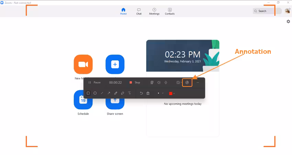Click 'No upcoming meetings today' text
This screenshot has width=292, height=155.
tap(183, 104)
